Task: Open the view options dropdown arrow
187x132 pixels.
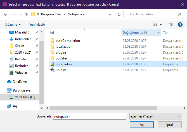Action: (161, 25)
